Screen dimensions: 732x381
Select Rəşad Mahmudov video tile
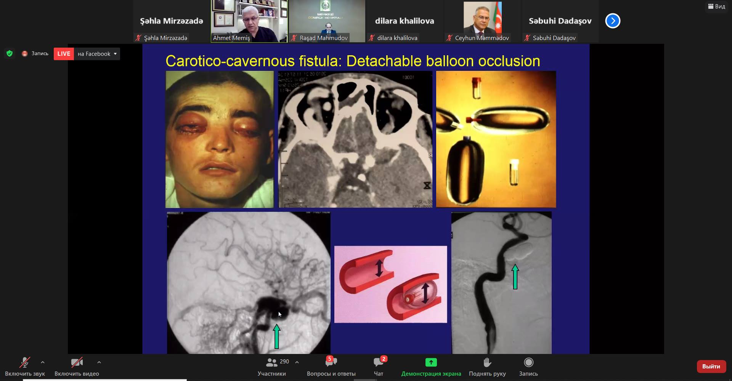click(327, 21)
